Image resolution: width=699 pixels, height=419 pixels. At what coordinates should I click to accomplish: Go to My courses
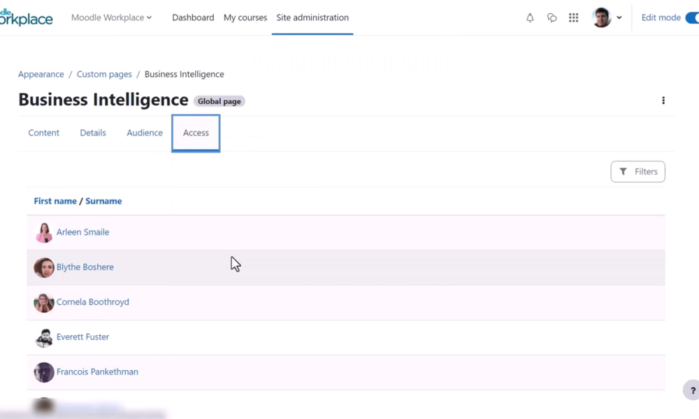tap(245, 17)
